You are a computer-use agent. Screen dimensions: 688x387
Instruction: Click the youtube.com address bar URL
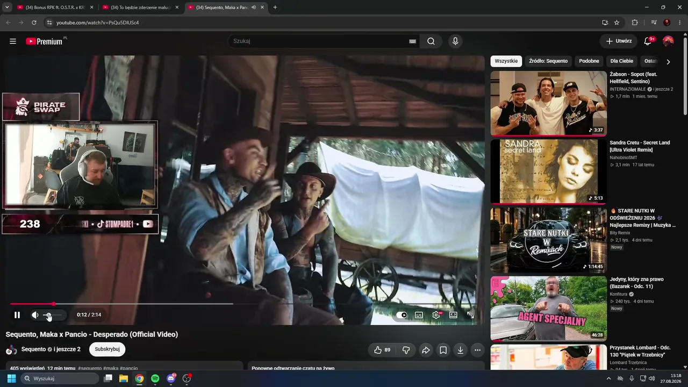click(x=98, y=23)
